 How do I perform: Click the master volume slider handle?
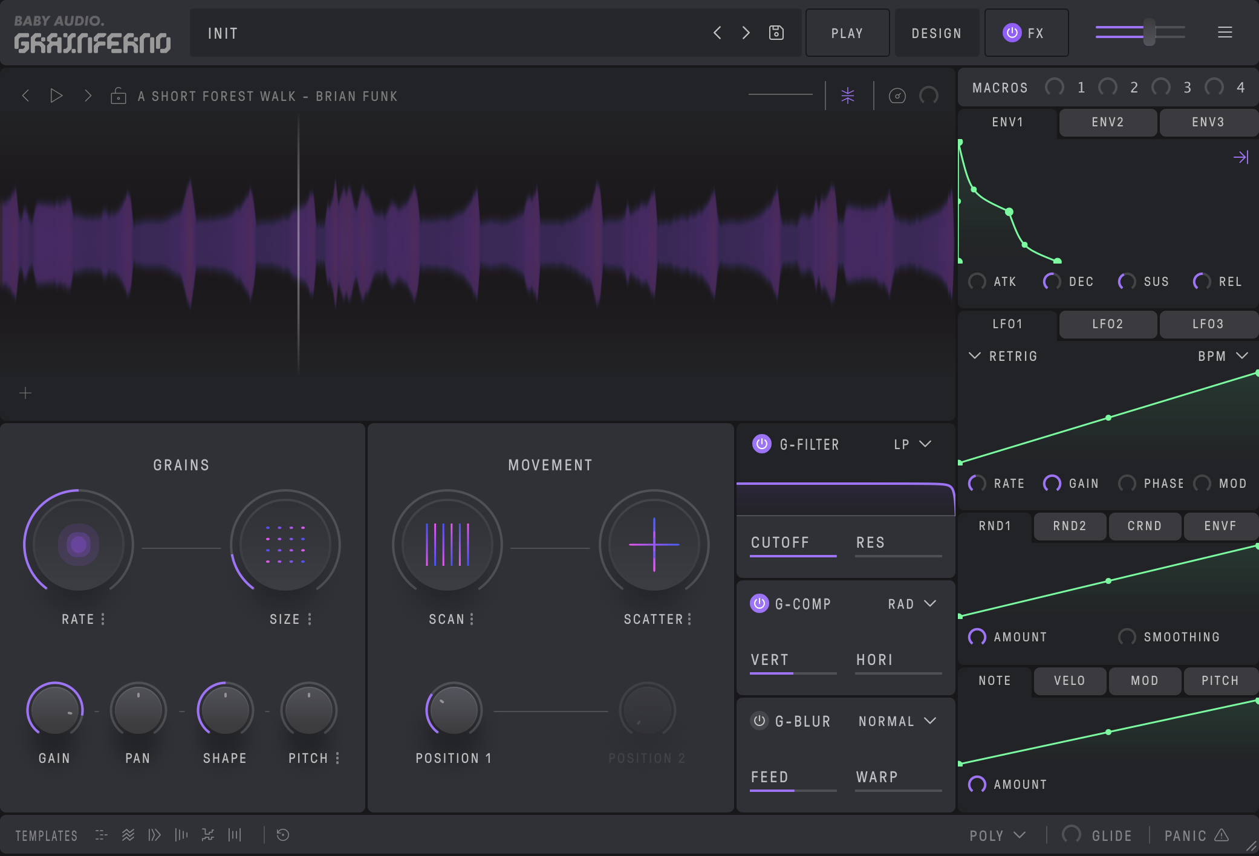click(1149, 33)
